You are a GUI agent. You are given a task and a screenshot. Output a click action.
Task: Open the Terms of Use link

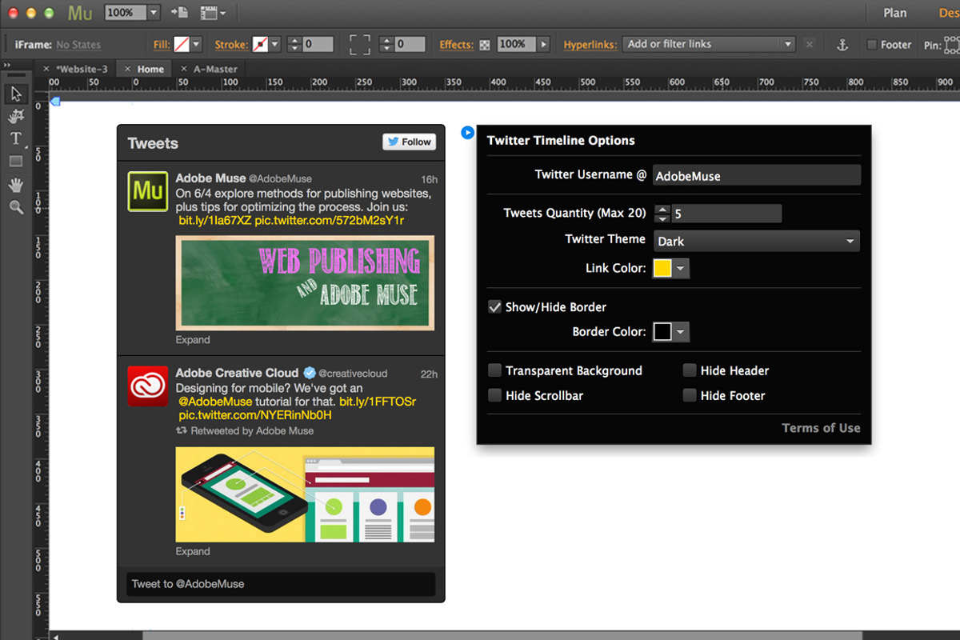pyautogui.click(x=821, y=428)
